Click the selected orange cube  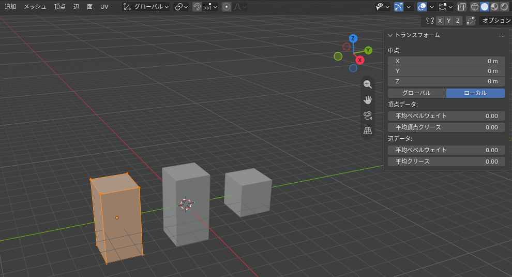pyautogui.click(x=116, y=218)
